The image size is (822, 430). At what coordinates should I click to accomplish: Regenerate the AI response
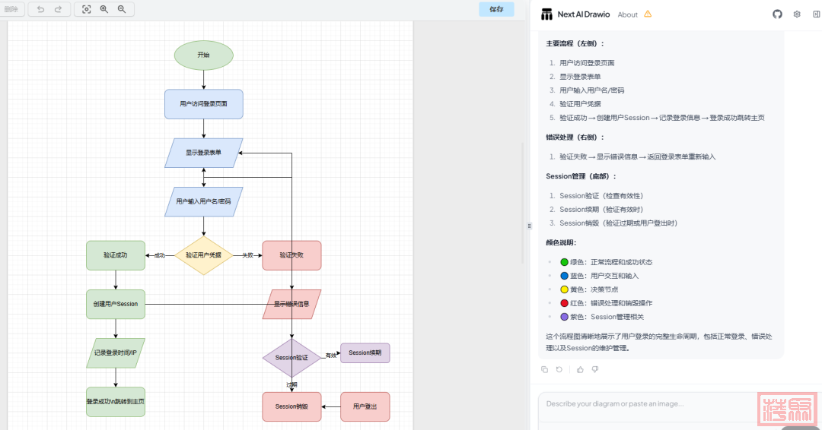(x=559, y=369)
